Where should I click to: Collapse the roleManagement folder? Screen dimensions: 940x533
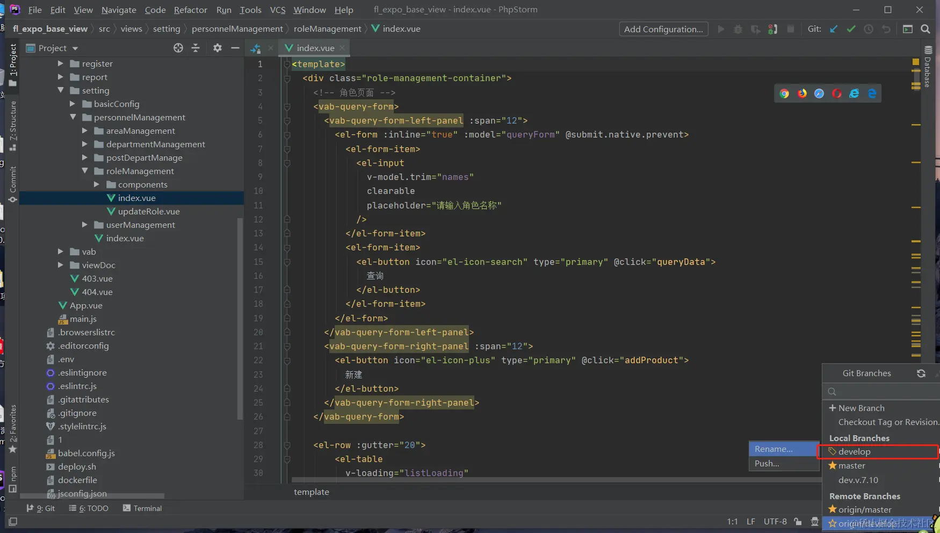tap(85, 171)
